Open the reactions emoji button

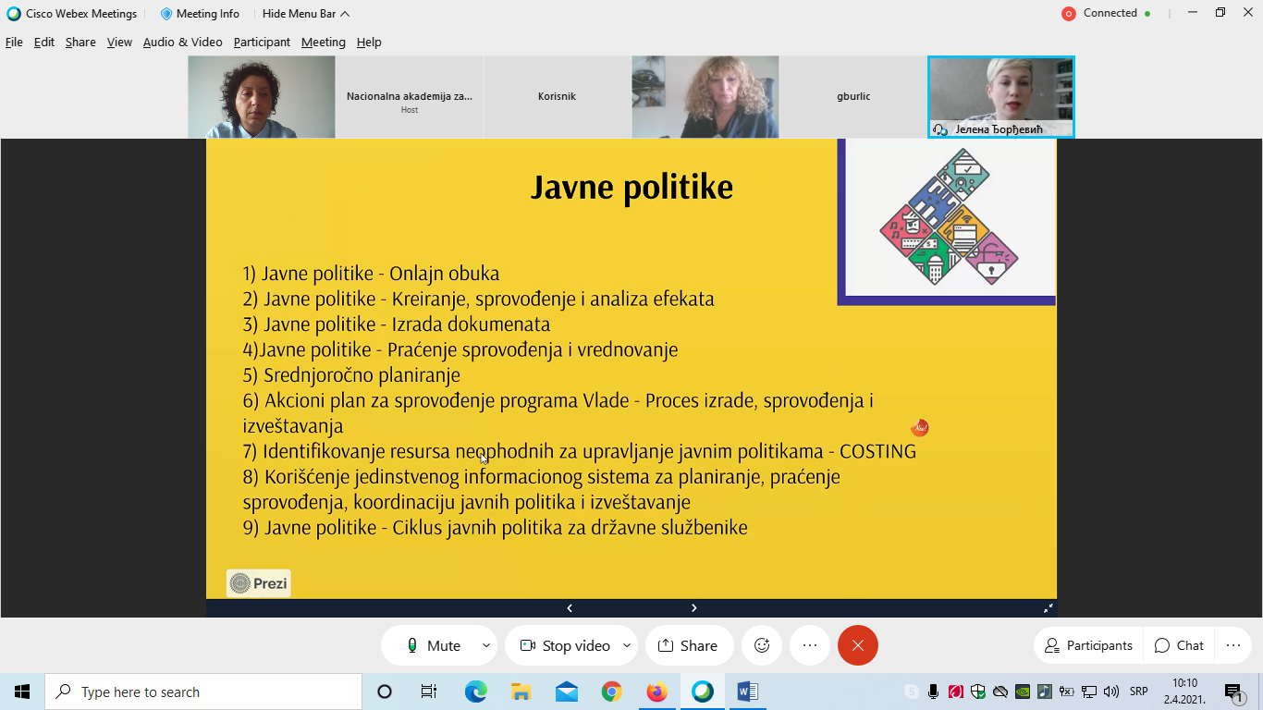762,645
